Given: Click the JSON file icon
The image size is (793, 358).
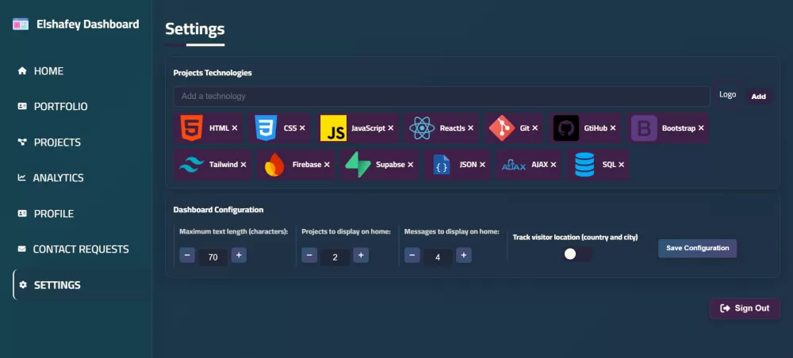Looking at the screenshot, I should point(442,165).
